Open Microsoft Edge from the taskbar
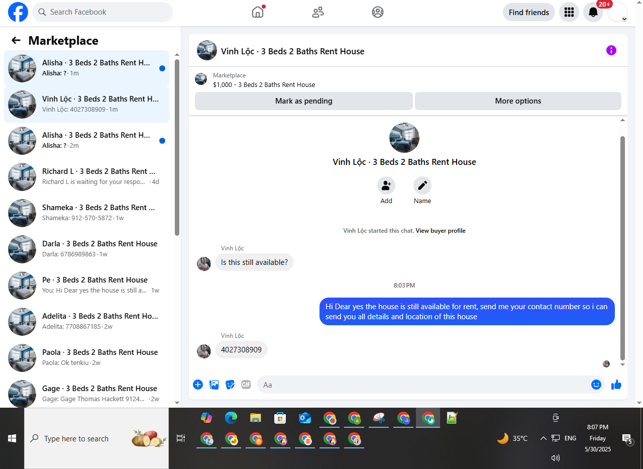Screen dimensions: 643x469 tap(231, 418)
